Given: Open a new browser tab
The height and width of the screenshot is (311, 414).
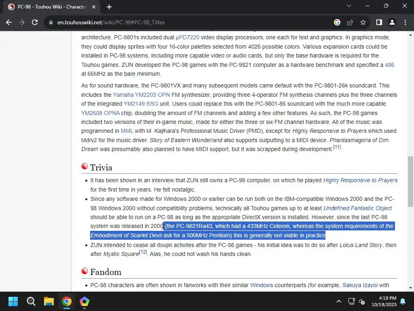Looking at the screenshot, I should pyautogui.click(x=109, y=7).
